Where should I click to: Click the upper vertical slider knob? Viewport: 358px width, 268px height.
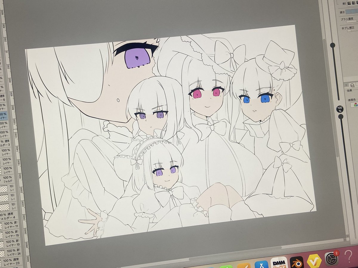(332, 45)
